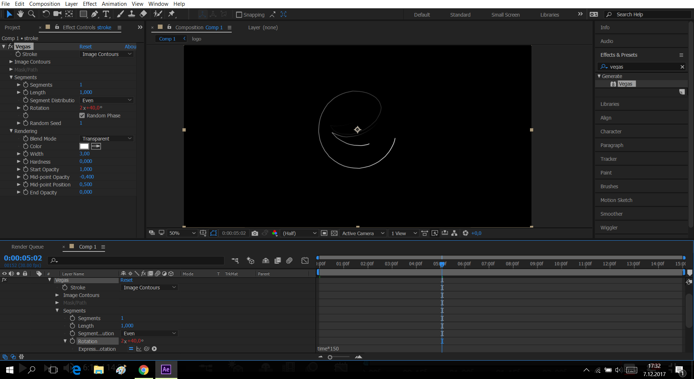Select the Brush tool
The height and width of the screenshot is (379, 694).
pos(121,14)
